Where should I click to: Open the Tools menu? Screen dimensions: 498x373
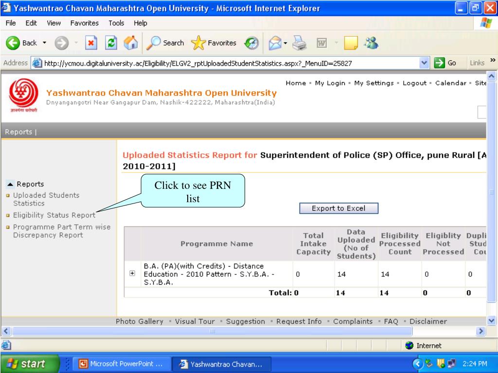[116, 23]
